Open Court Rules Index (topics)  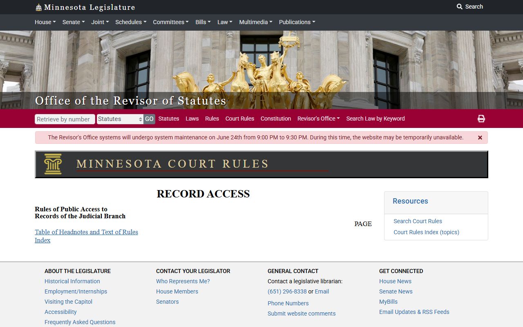[426, 232]
